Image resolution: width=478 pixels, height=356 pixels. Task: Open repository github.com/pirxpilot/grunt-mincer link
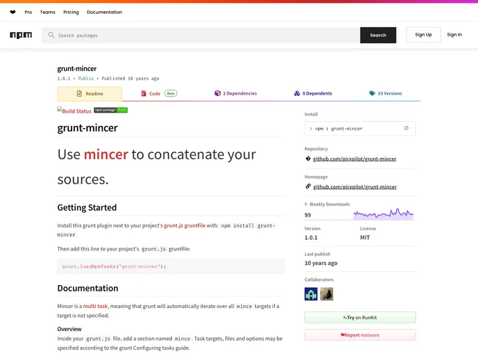point(354,159)
